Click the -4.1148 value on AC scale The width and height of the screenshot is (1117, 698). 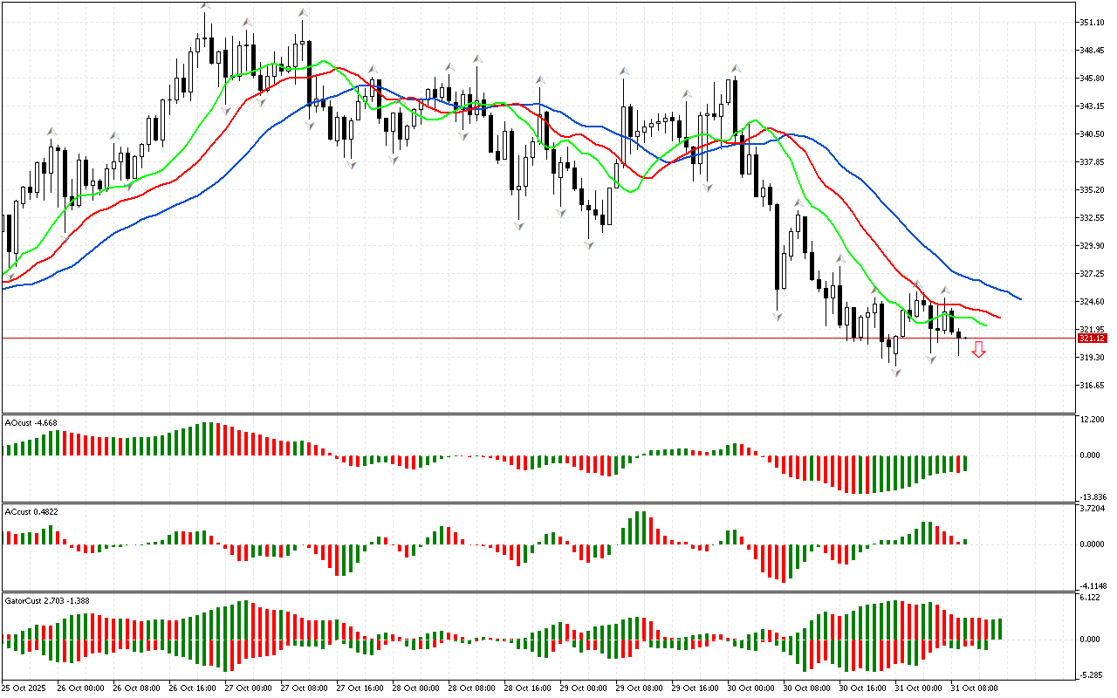point(1092,585)
